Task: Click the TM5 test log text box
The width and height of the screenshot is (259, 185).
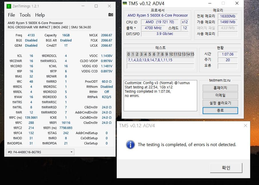Action: pyautogui.click(x=160, y=96)
